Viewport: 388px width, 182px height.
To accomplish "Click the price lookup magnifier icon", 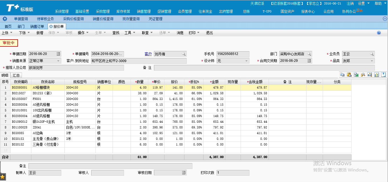I will click(x=363, y=75).
